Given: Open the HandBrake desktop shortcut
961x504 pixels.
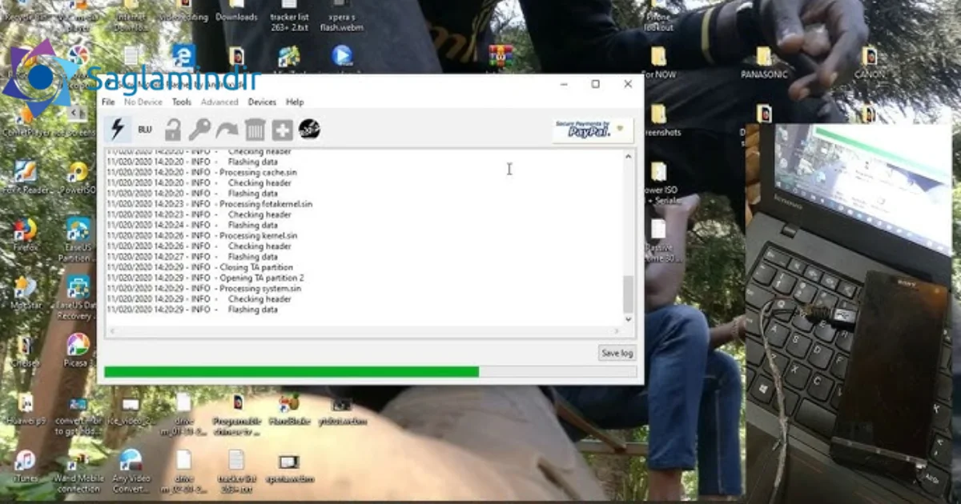Looking at the screenshot, I should click(x=288, y=408).
